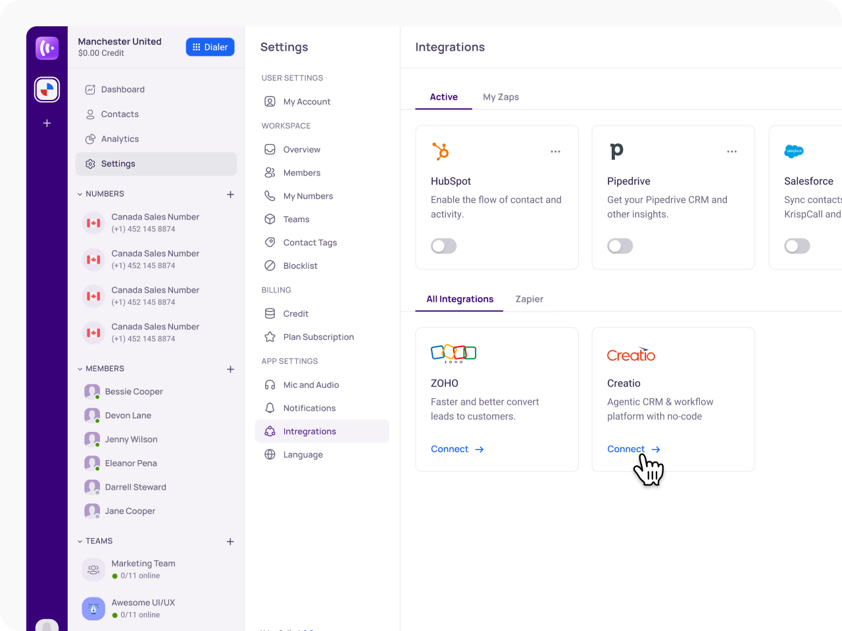Click the Canada flag of first sales number
Screen dimensions: 842x631
coord(93,223)
